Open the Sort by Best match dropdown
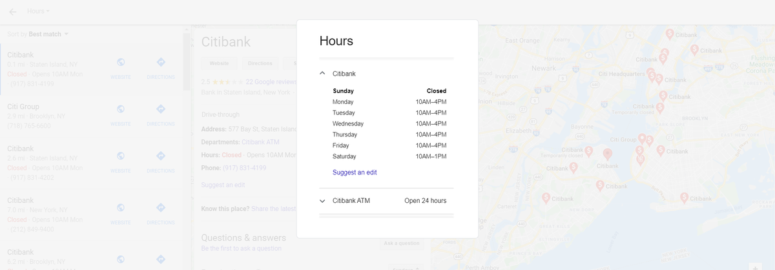The width and height of the screenshot is (775, 270). (39, 34)
